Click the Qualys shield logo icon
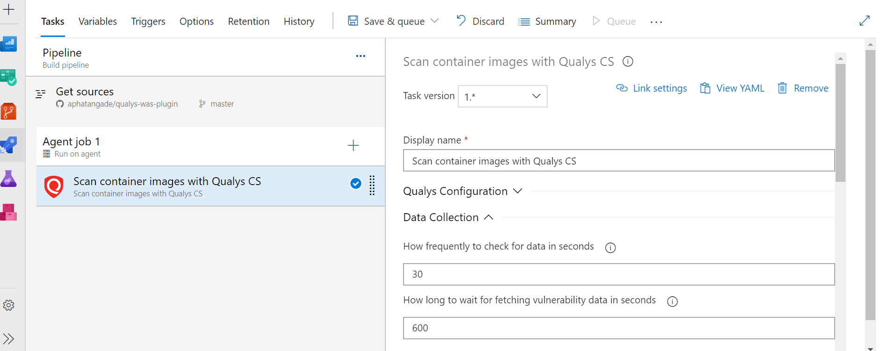Viewport: 888px width, 351px height. tap(54, 186)
